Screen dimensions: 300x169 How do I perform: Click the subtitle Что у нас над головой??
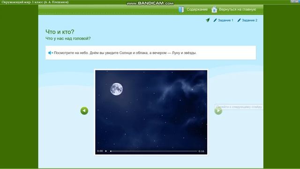click(x=68, y=38)
